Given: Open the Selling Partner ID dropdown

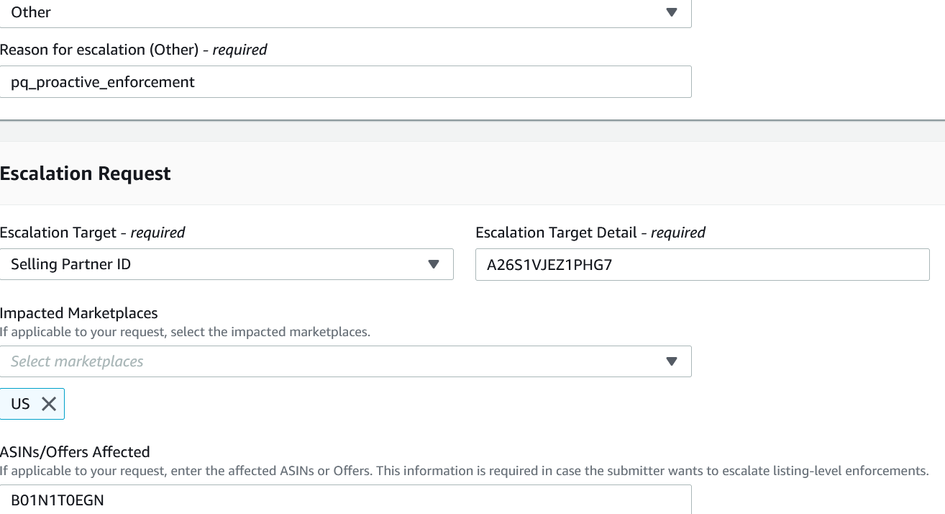Looking at the screenshot, I should pos(216,264).
